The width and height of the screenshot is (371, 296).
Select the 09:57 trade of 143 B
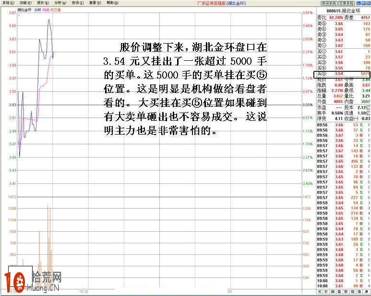(344, 151)
